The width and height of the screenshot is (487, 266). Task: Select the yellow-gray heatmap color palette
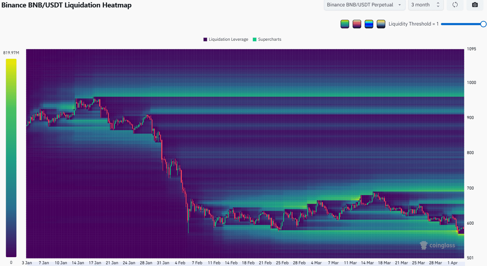[x=381, y=24]
